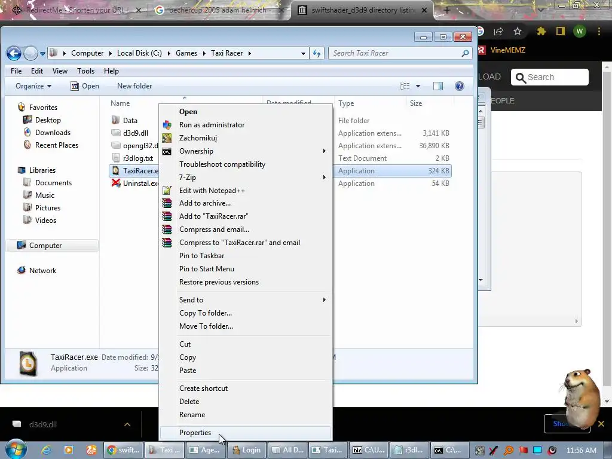The image size is (612, 459).
Task: Expand the 7-Zip submenu arrow
Action: tap(324, 177)
